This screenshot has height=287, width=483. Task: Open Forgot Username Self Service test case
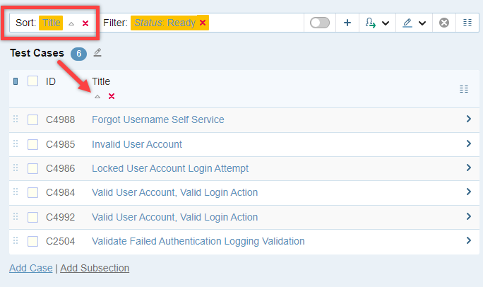(157, 120)
